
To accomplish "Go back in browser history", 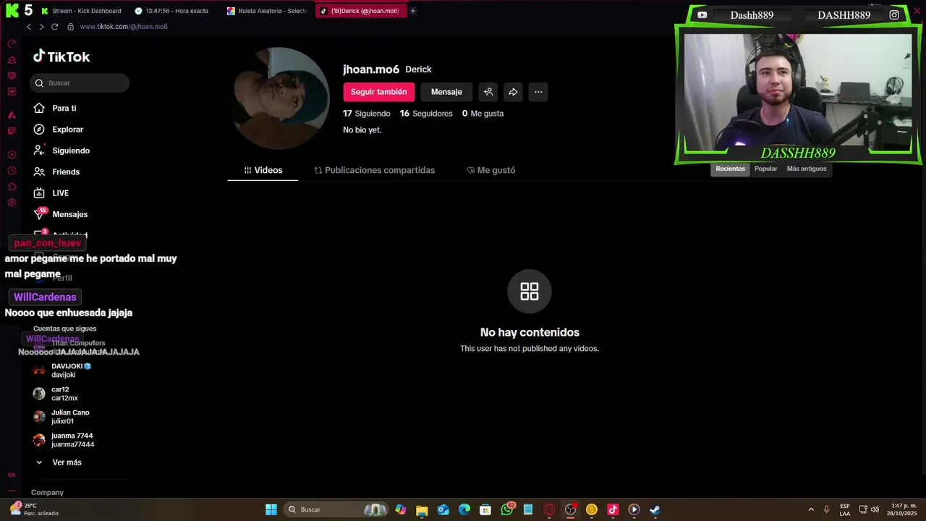I will tap(28, 27).
